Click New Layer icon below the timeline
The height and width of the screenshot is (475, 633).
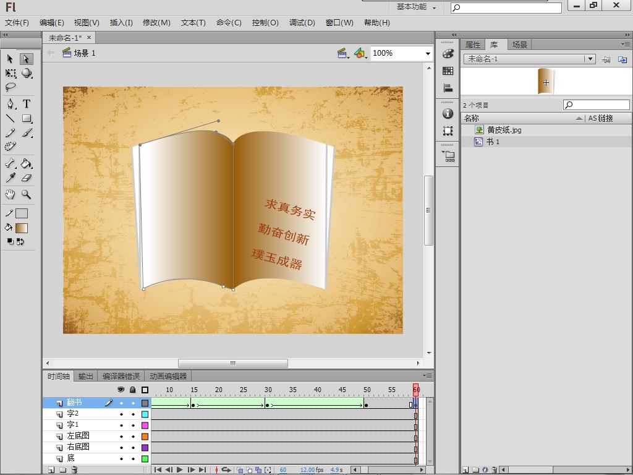click(x=51, y=470)
